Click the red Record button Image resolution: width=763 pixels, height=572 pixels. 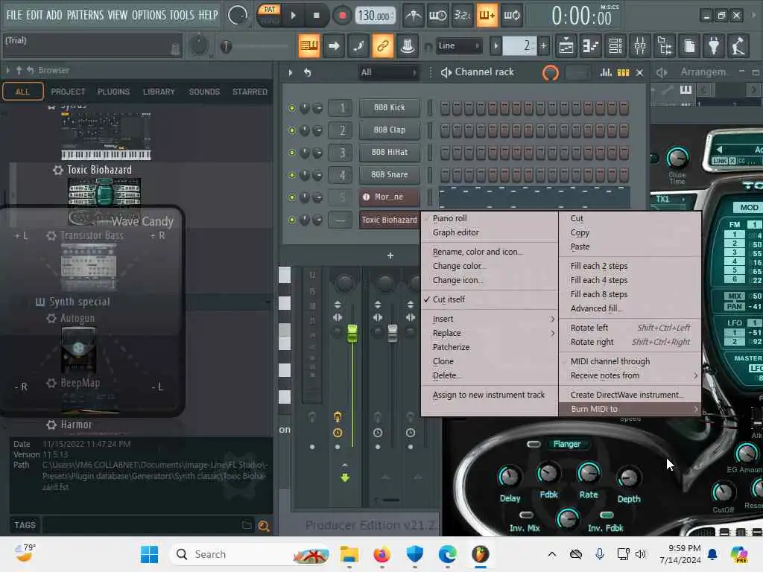342,16
